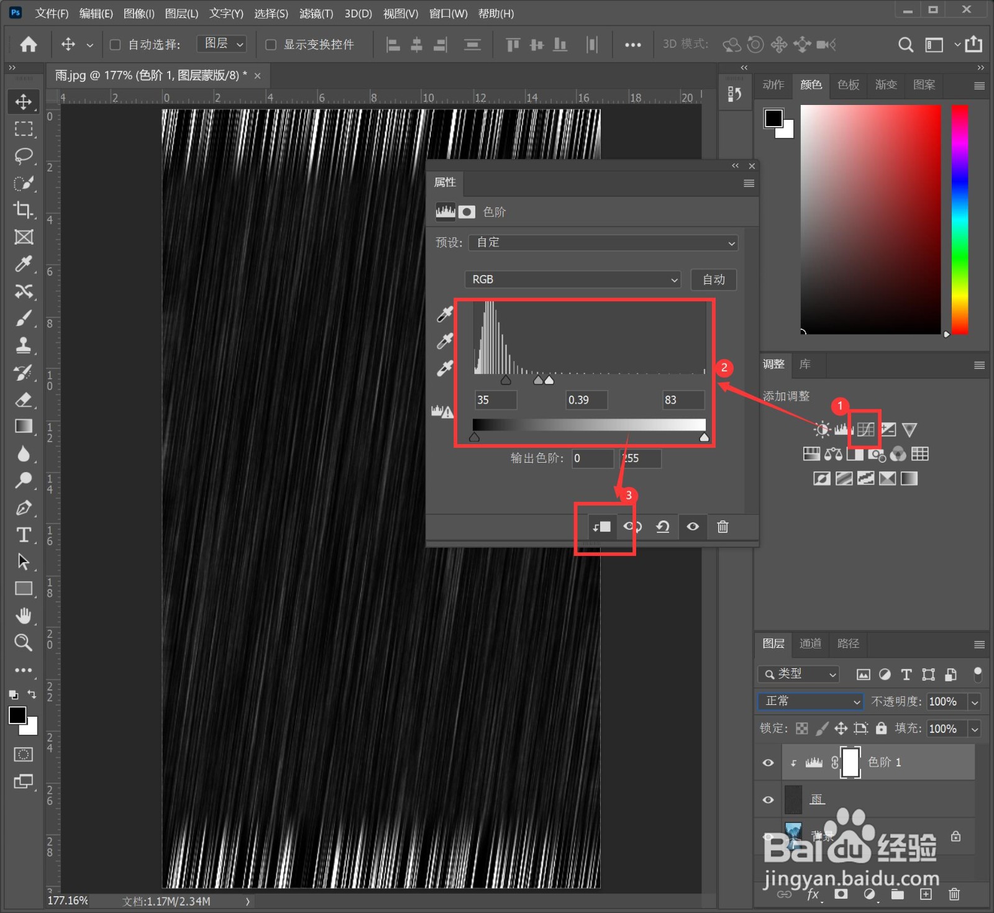
Task: Toggle Quick Mask mode
Action: [24, 755]
